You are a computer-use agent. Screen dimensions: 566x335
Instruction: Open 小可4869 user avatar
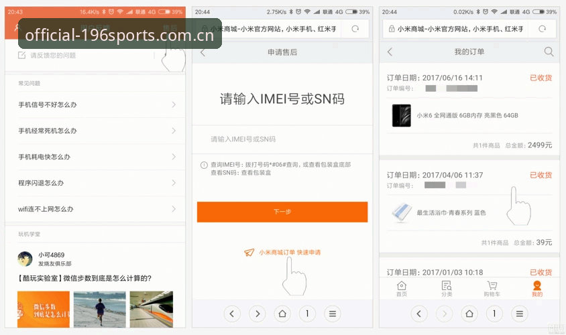(25, 259)
